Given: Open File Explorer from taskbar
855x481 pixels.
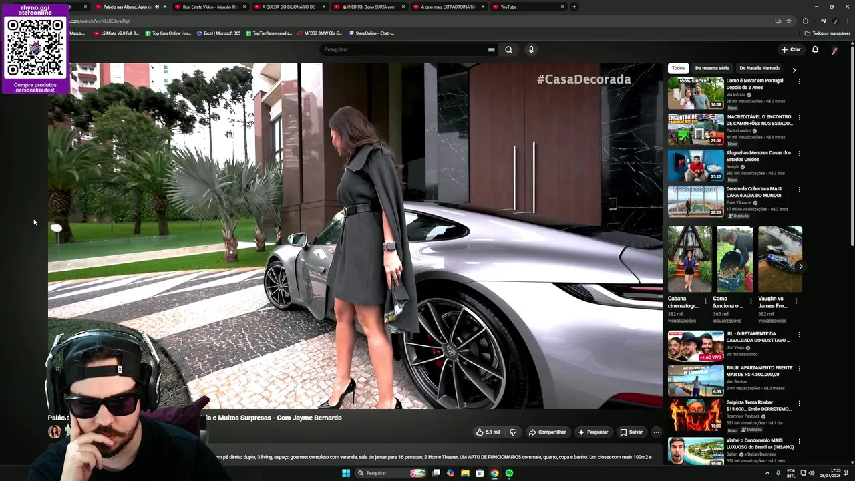Looking at the screenshot, I should point(465,473).
